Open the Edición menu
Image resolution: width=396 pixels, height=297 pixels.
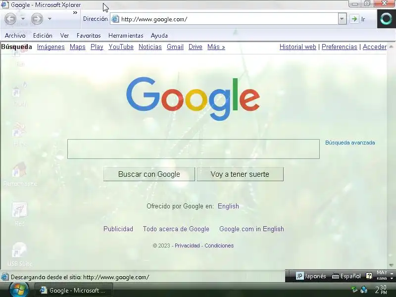pyautogui.click(x=43, y=36)
